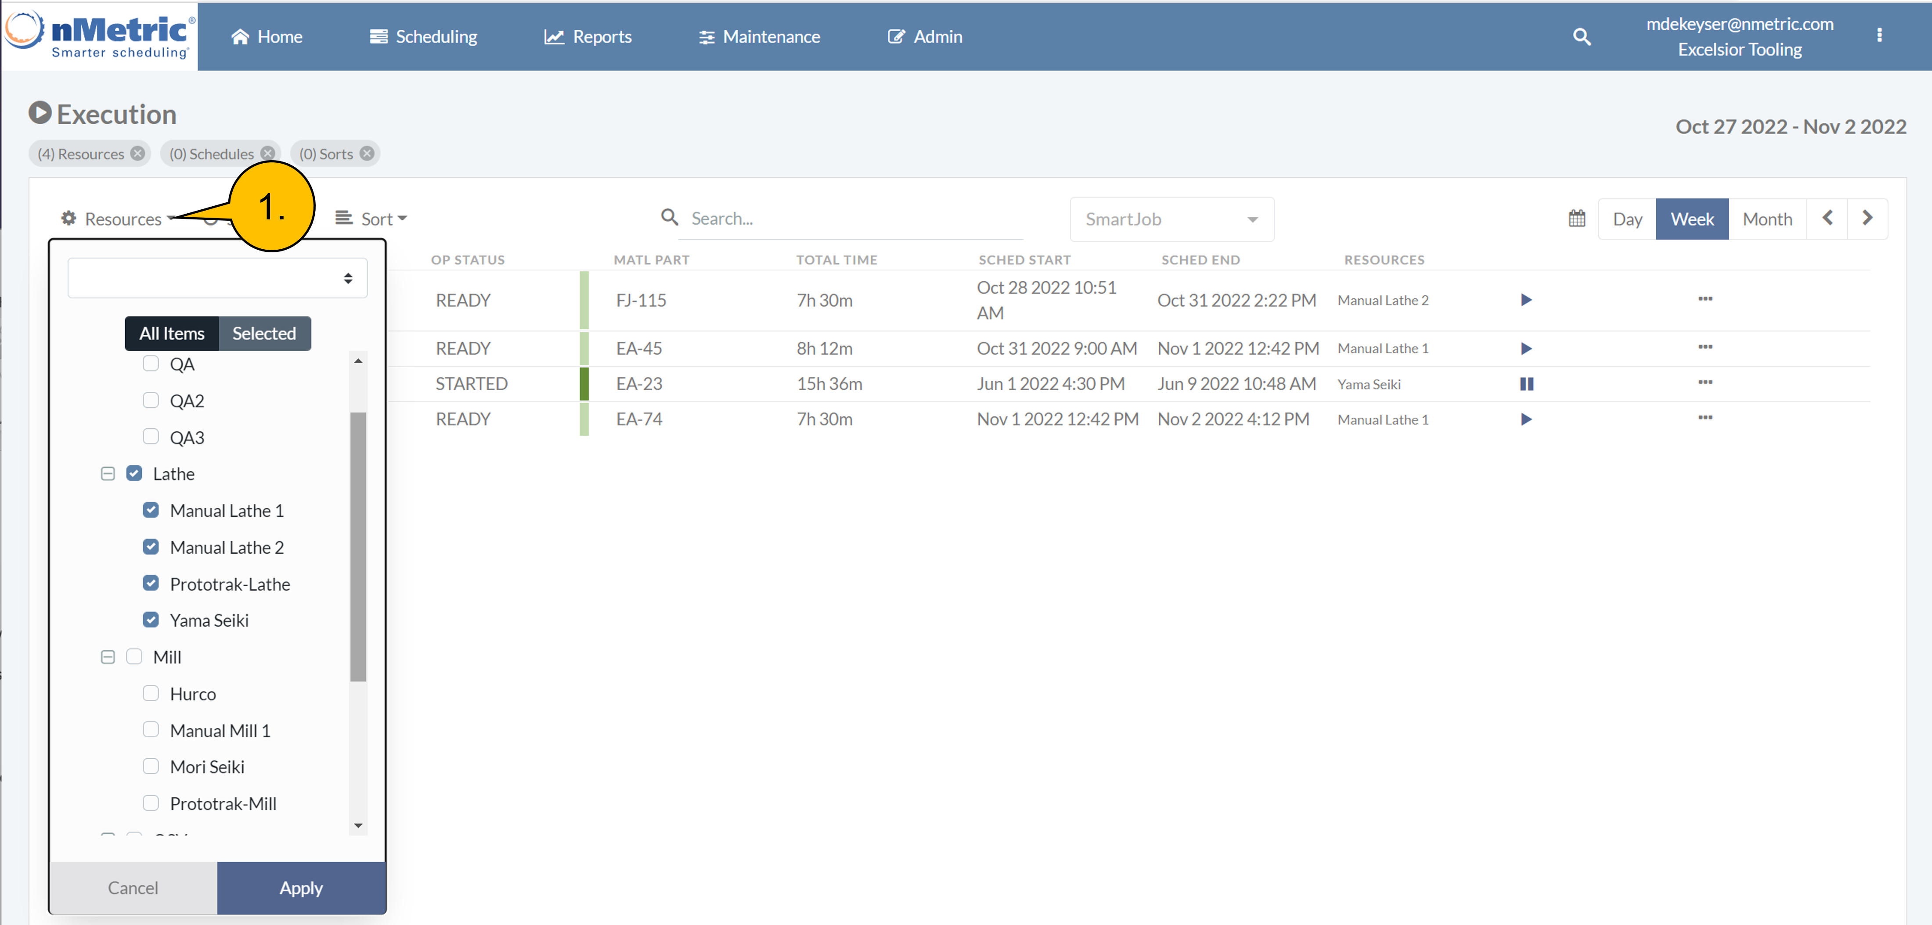Click the Apply button
1932x925 pixels.
pos(301,888)
